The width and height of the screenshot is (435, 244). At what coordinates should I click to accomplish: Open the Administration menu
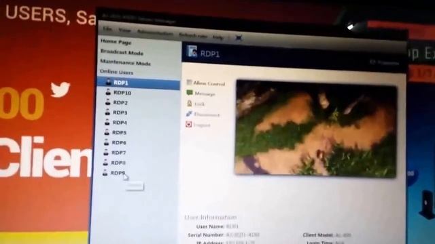click(x=155, y=33)
